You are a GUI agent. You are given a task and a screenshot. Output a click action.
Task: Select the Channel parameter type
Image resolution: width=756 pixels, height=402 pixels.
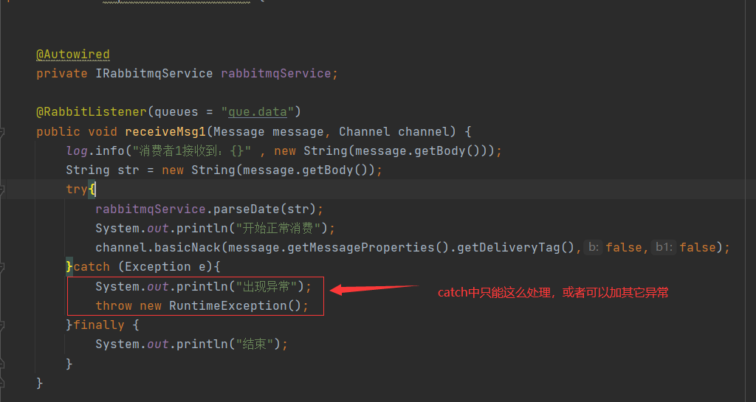click(365, 132)
